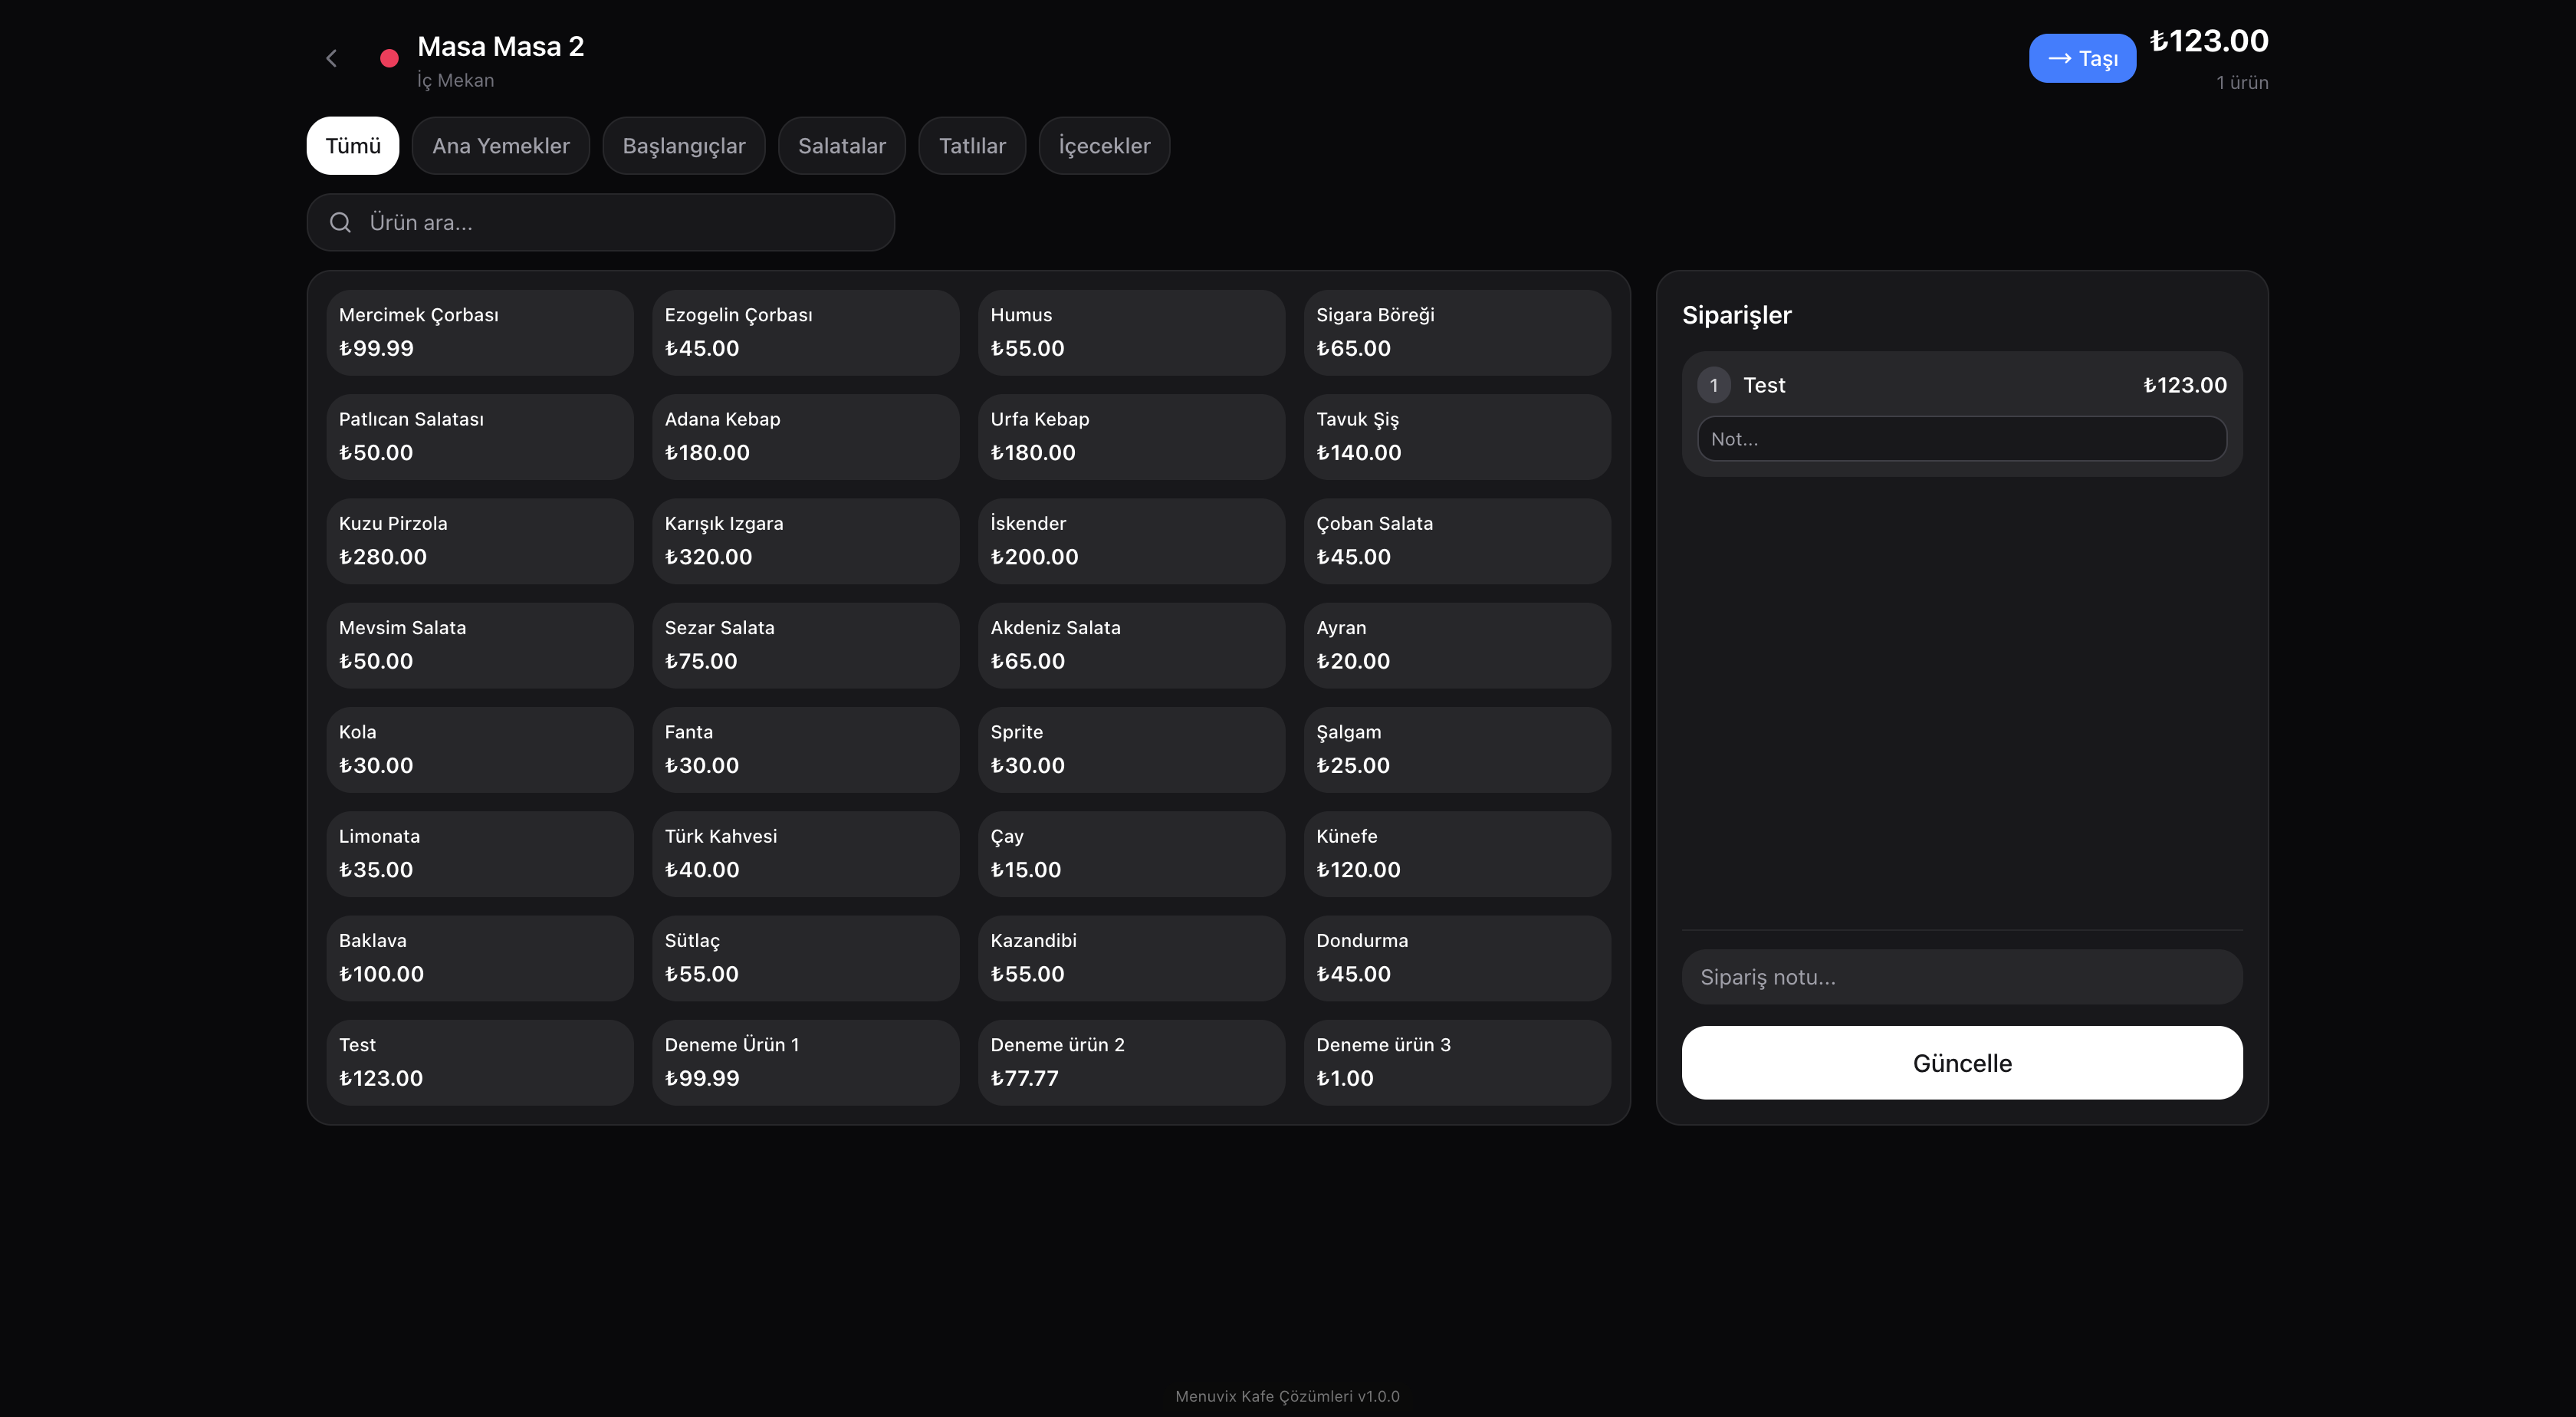Switch to İçecekler category
This screenshot has width=2576, height=1417.
click(1104, 146)
